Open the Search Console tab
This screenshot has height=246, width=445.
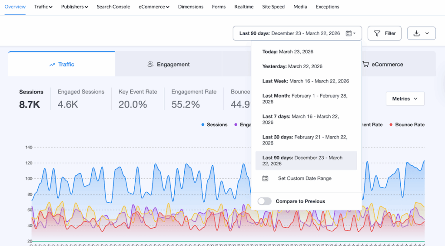click(x=113, y=7)
